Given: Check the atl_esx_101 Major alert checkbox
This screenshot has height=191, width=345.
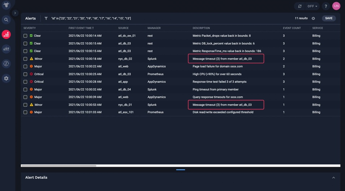Looking at the screenshot, I should pyautogui.click(x=25, y=112).
